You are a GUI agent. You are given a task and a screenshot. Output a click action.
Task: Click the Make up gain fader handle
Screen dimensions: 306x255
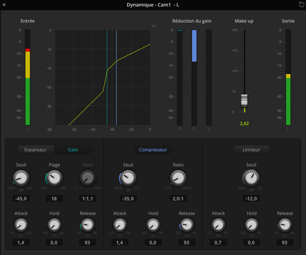244,100
